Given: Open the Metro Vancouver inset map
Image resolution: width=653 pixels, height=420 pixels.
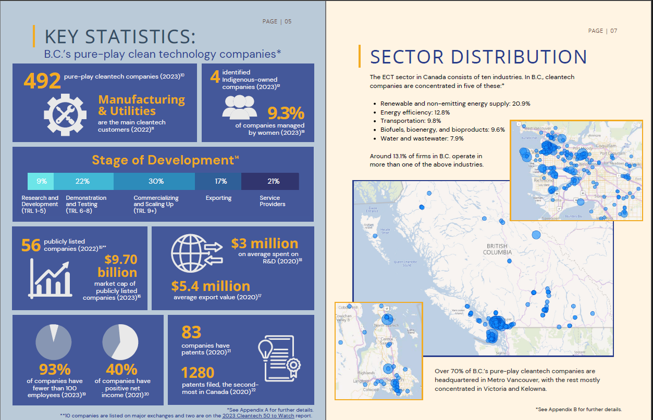Looking at the screenshot, I should coord(576,171).
